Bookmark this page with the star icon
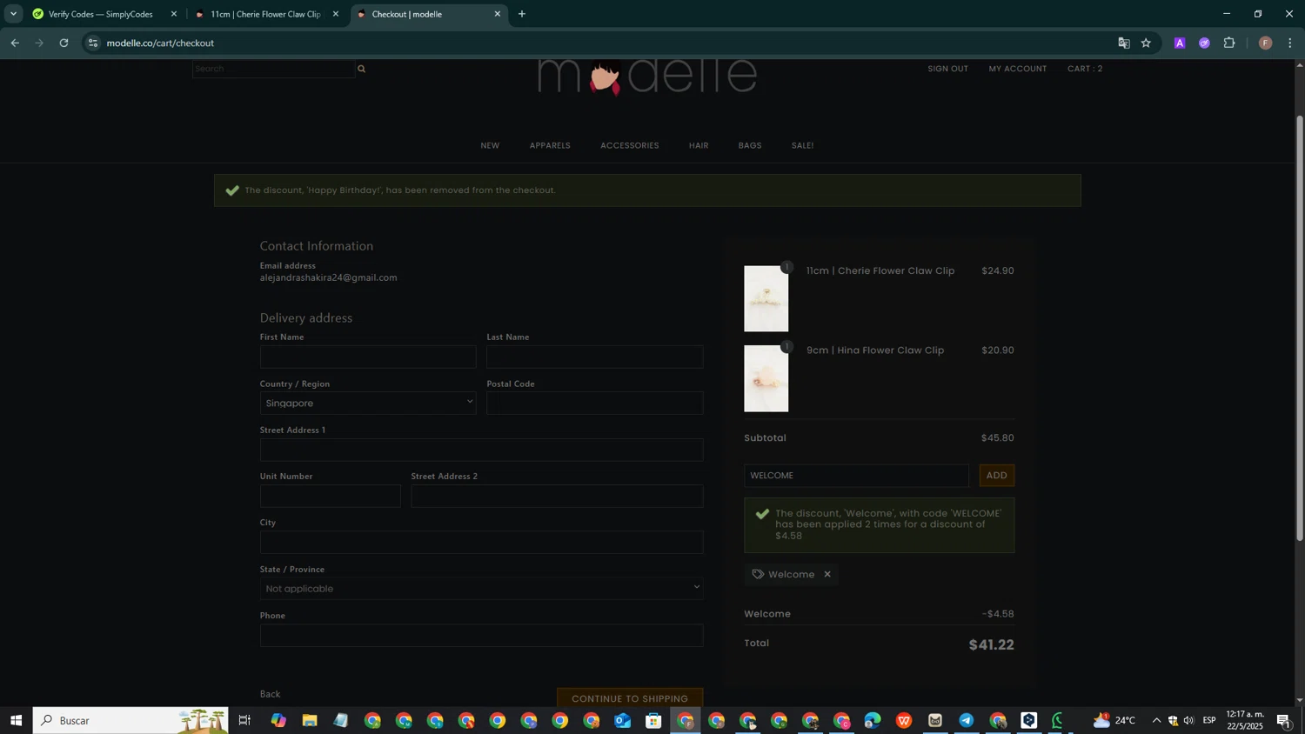This screenshot has height=734, width=1305. point(1146,43)
